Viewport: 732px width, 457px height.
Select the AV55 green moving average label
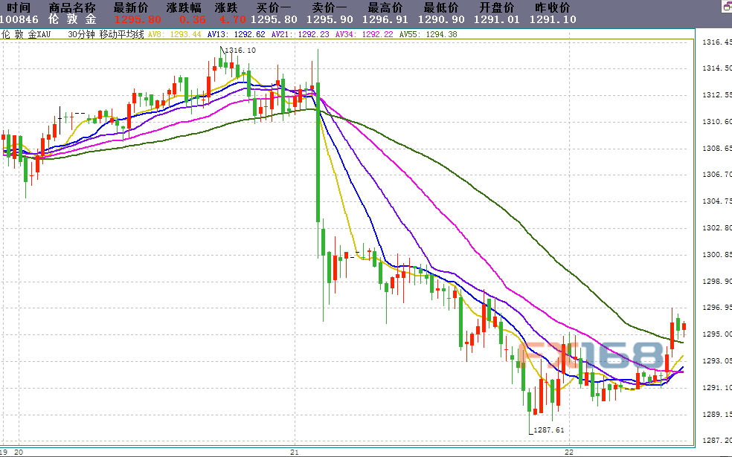pyautogui.click(x=428, y=34)
